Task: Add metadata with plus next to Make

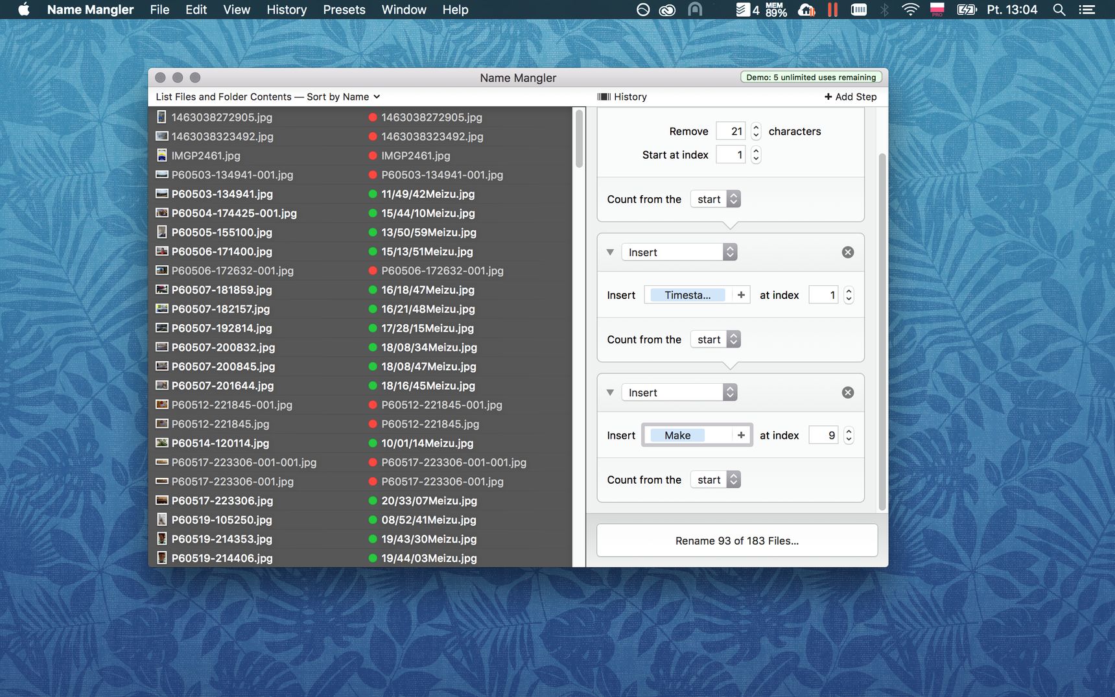Action: coord(741,435)
